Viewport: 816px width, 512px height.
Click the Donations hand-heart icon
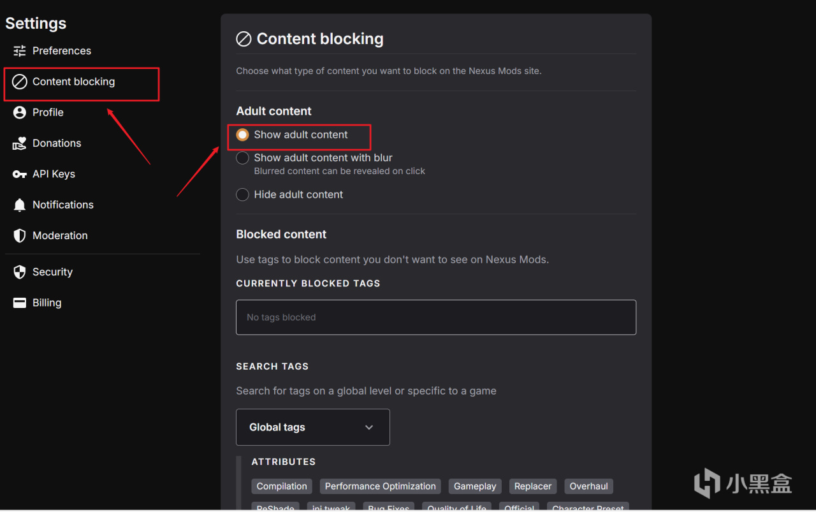click(20, 143)
